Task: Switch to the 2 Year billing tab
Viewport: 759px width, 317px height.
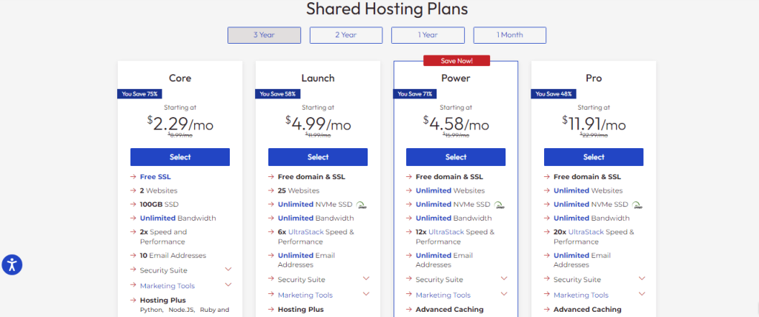Action: click(x=346, y=35)
